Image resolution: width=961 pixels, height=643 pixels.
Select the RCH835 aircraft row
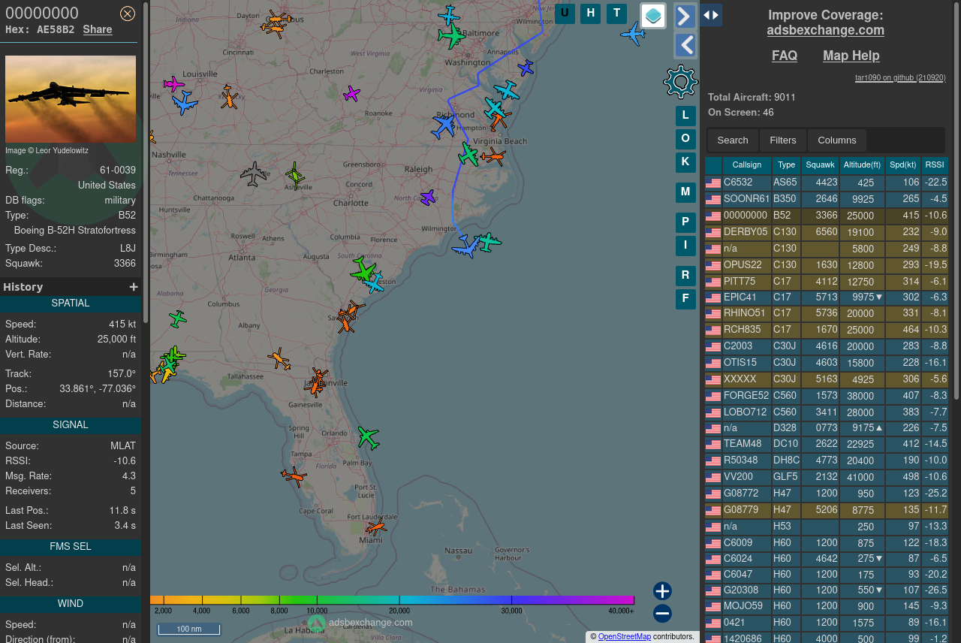827,330
